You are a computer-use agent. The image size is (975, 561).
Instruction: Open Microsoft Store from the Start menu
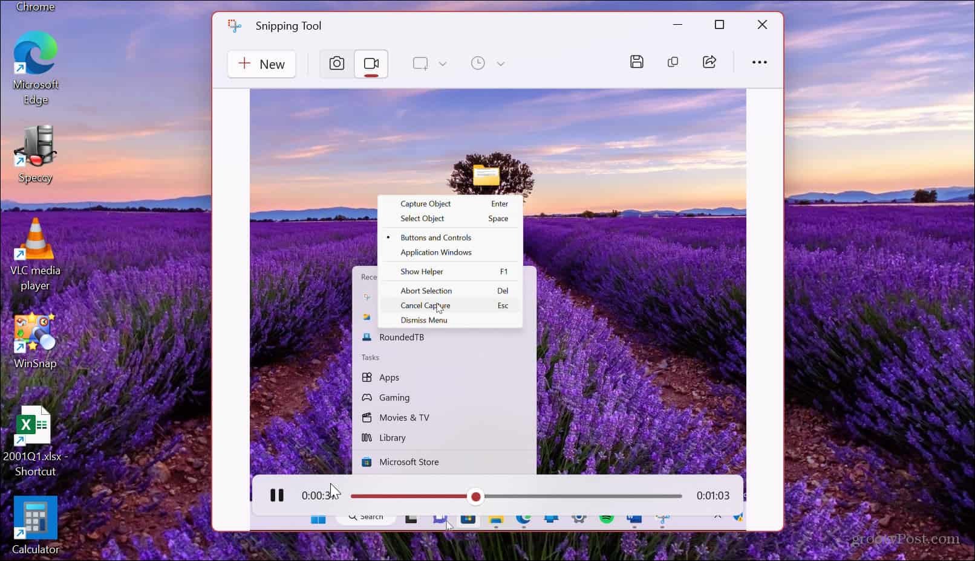(408, 462)
